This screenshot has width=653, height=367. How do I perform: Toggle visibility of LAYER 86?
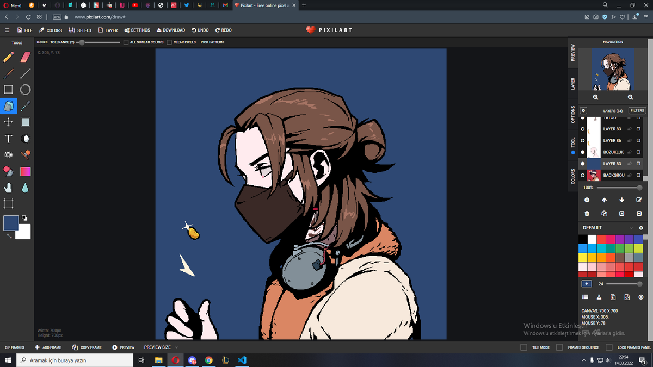point(583,140)
